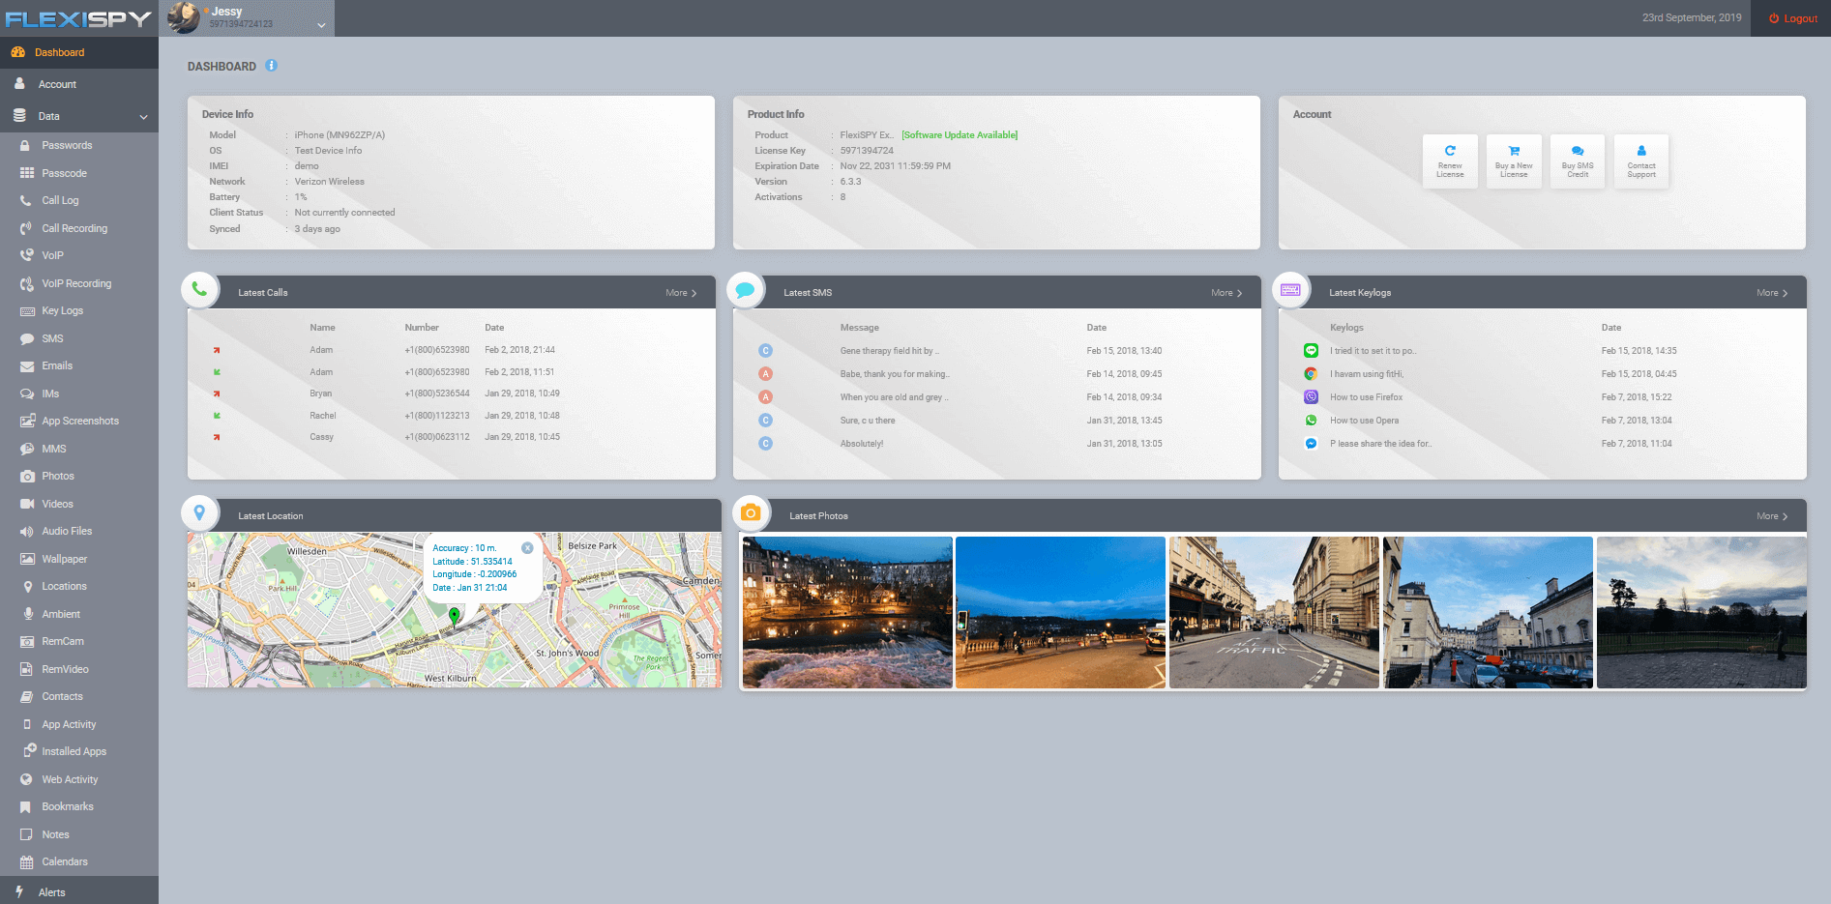Go to Alerts in the sidebar

52,892
